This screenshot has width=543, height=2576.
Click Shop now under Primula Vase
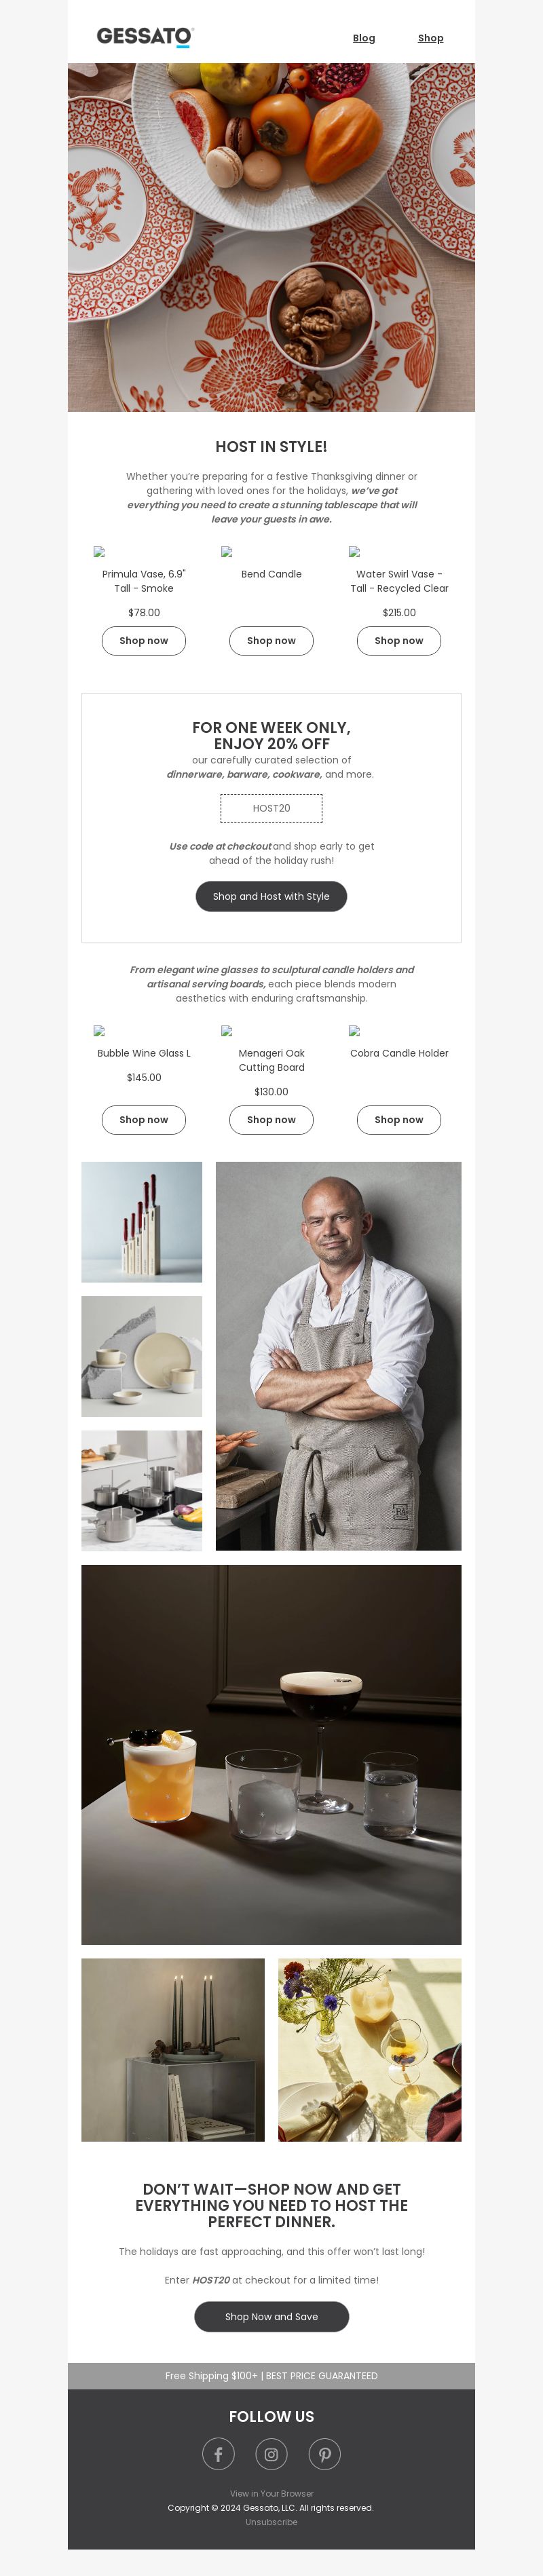tap(144, 641)
